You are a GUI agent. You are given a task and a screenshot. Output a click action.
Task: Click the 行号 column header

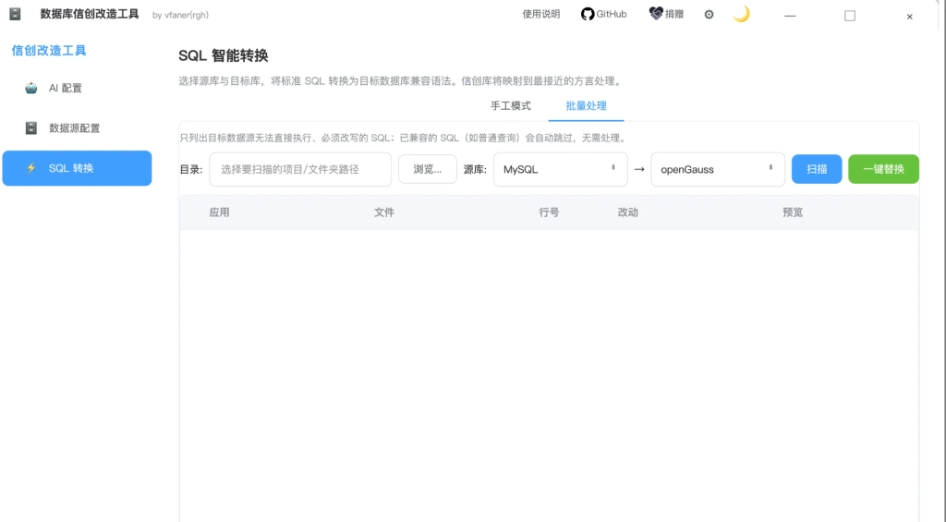coord(549,212)
